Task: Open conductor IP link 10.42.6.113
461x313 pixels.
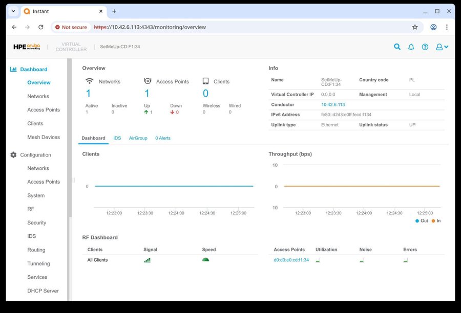Action: [333, 105]
